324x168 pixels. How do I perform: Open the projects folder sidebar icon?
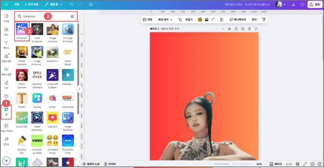click(6, 96)
